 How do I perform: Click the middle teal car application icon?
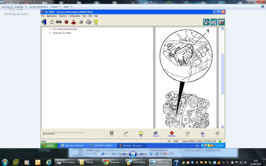click(x=214, y=22)
